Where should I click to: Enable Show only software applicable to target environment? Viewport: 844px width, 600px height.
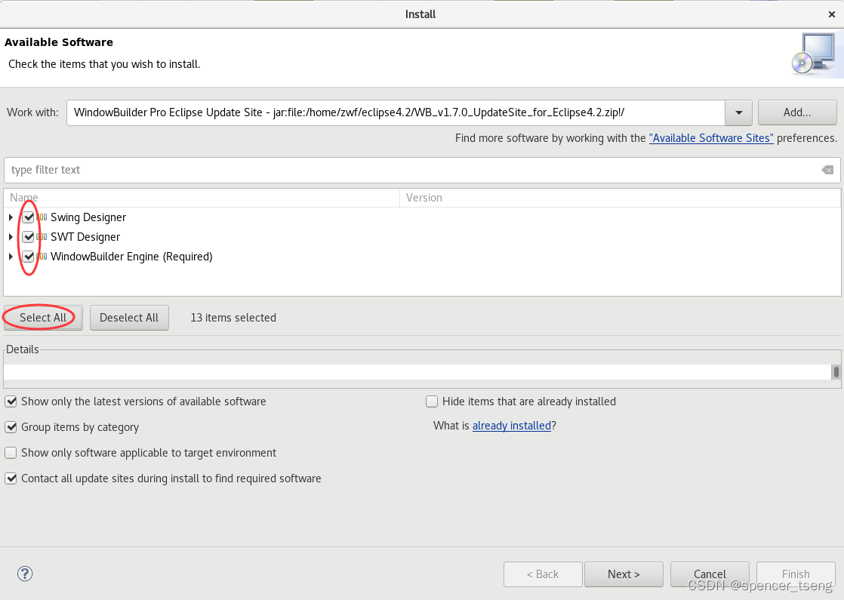point(11,452)
